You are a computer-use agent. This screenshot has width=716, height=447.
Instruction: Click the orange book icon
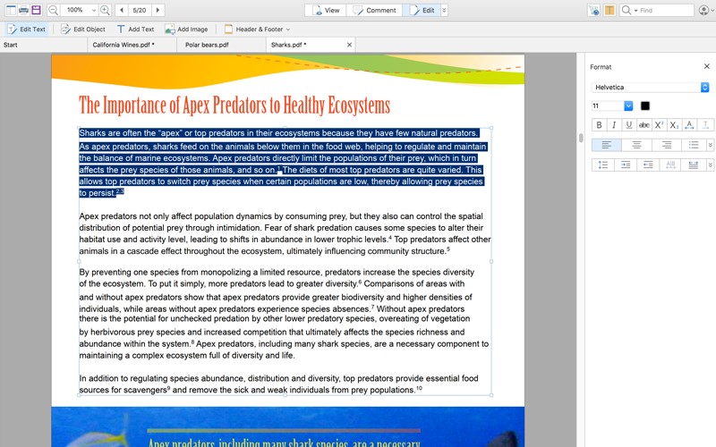click(609, 10)
